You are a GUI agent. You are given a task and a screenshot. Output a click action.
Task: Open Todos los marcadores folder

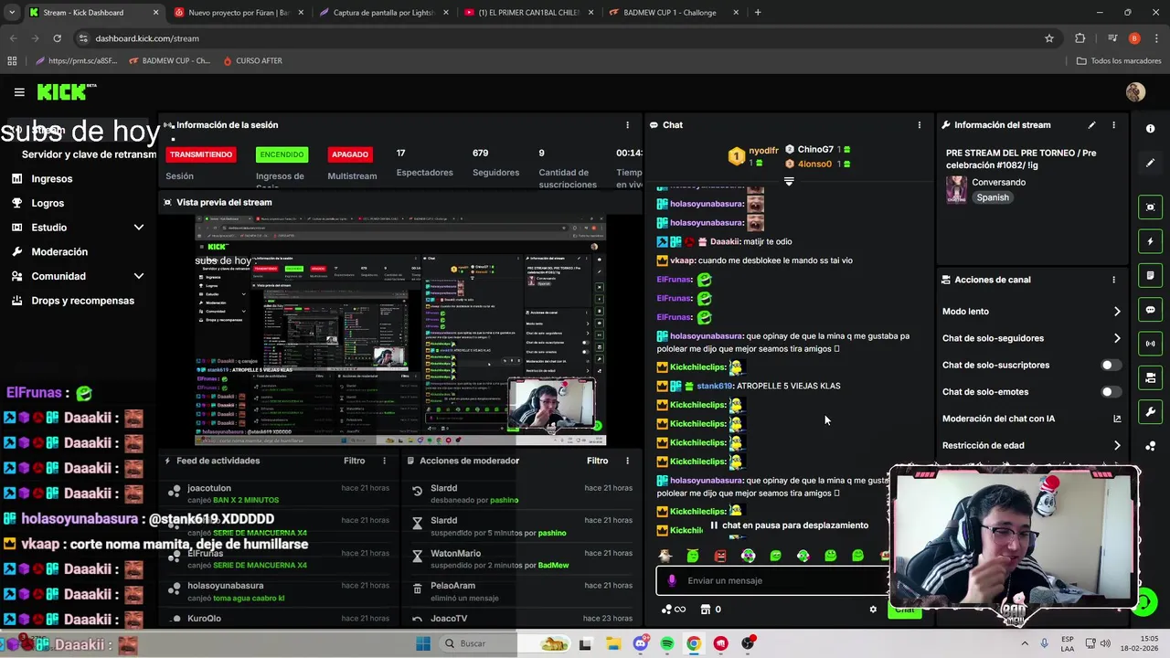(1119, 61)
